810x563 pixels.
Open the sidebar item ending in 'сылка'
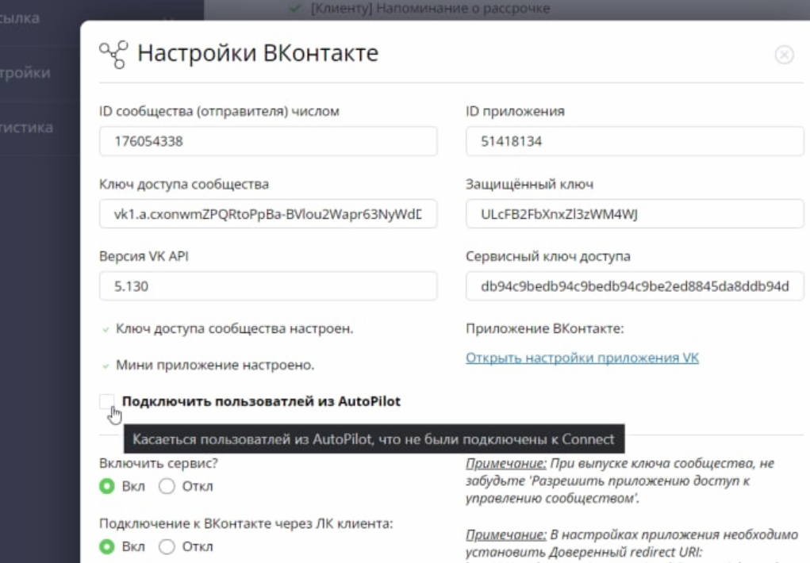click(x=20, y=18)
